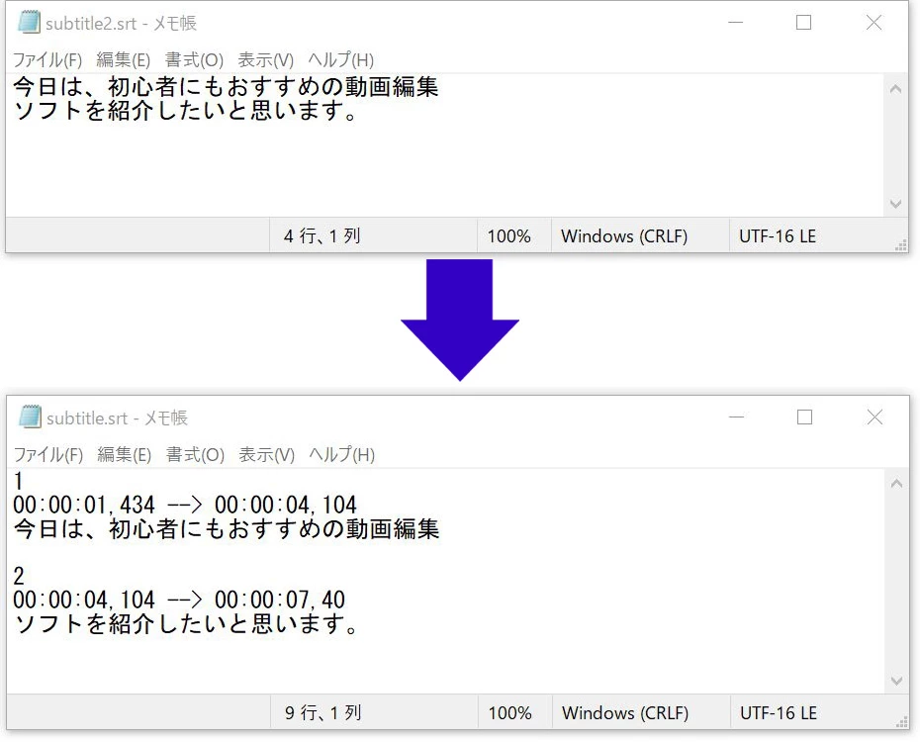The width and height of the screenshot is (920, 742).
Task: Click UTF-16 LE encoding in subtitle.srt window
Action: click(x=779, y=713)
